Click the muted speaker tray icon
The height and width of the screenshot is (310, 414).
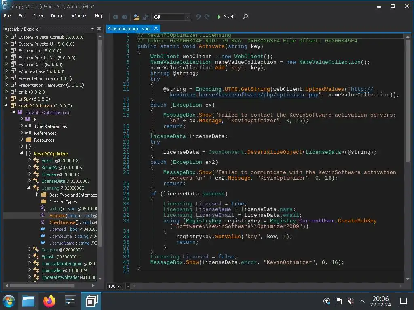(351, 301)
